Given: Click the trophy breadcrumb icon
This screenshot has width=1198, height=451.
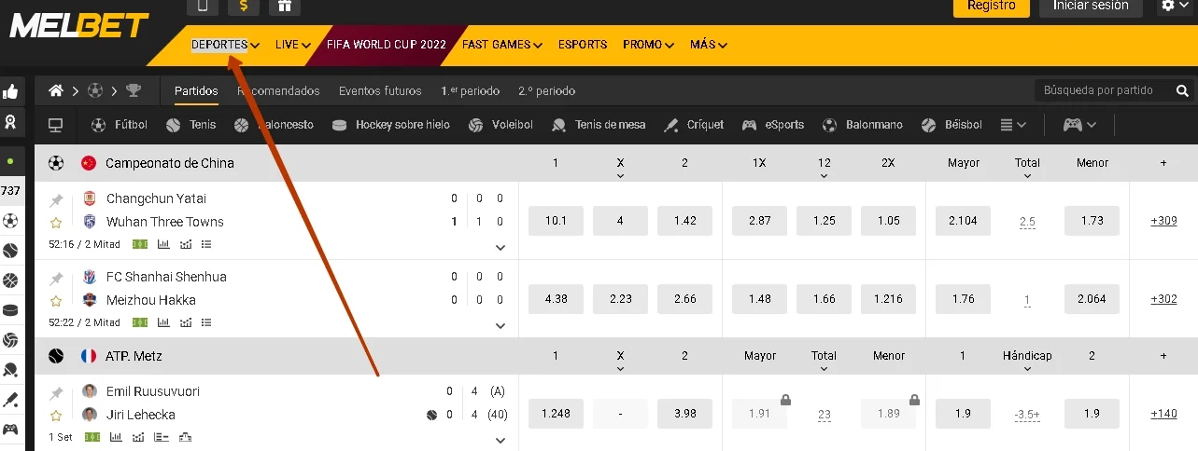Looking at the screenshot, I should coord(134,90).
